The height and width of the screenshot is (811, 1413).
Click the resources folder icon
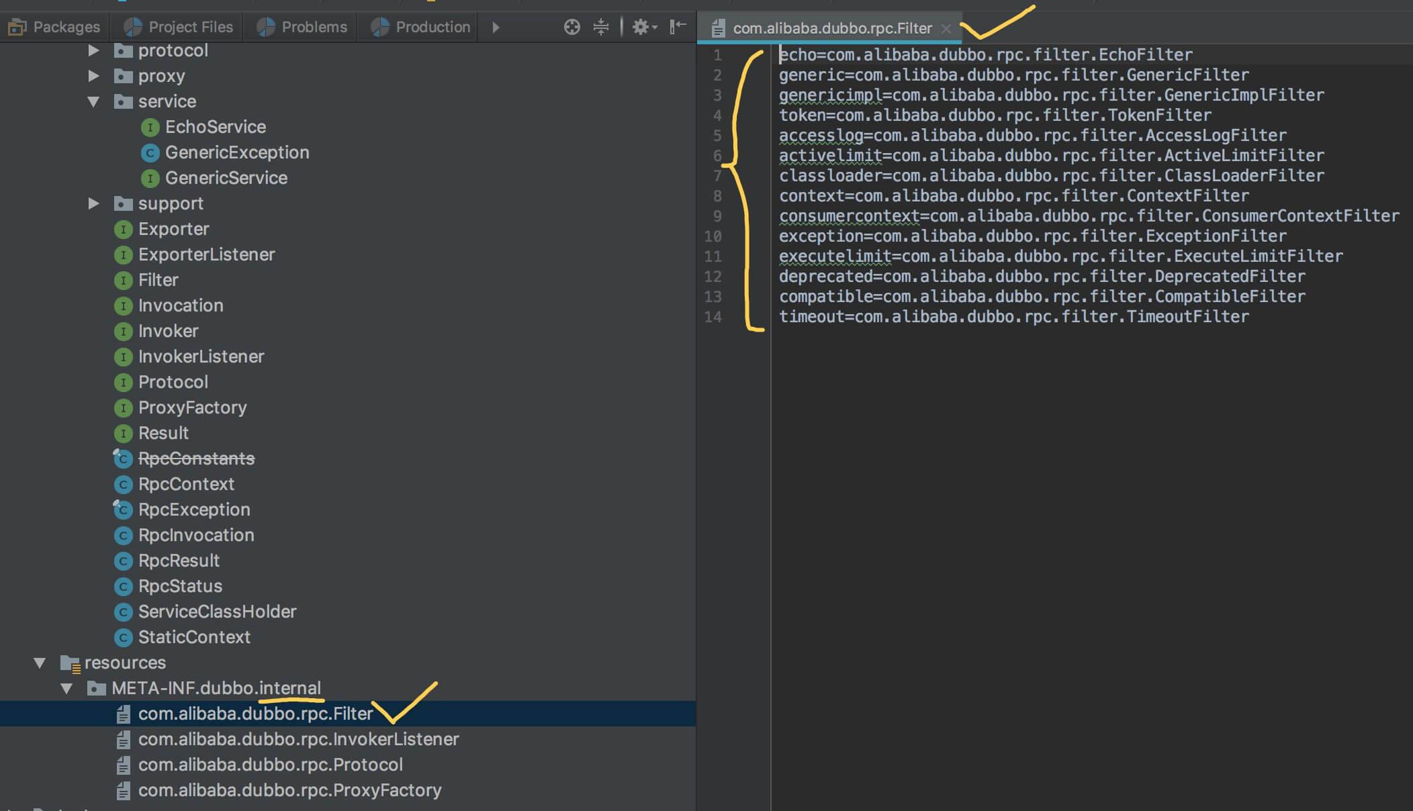pyautogui.click(x=70, y=663)
